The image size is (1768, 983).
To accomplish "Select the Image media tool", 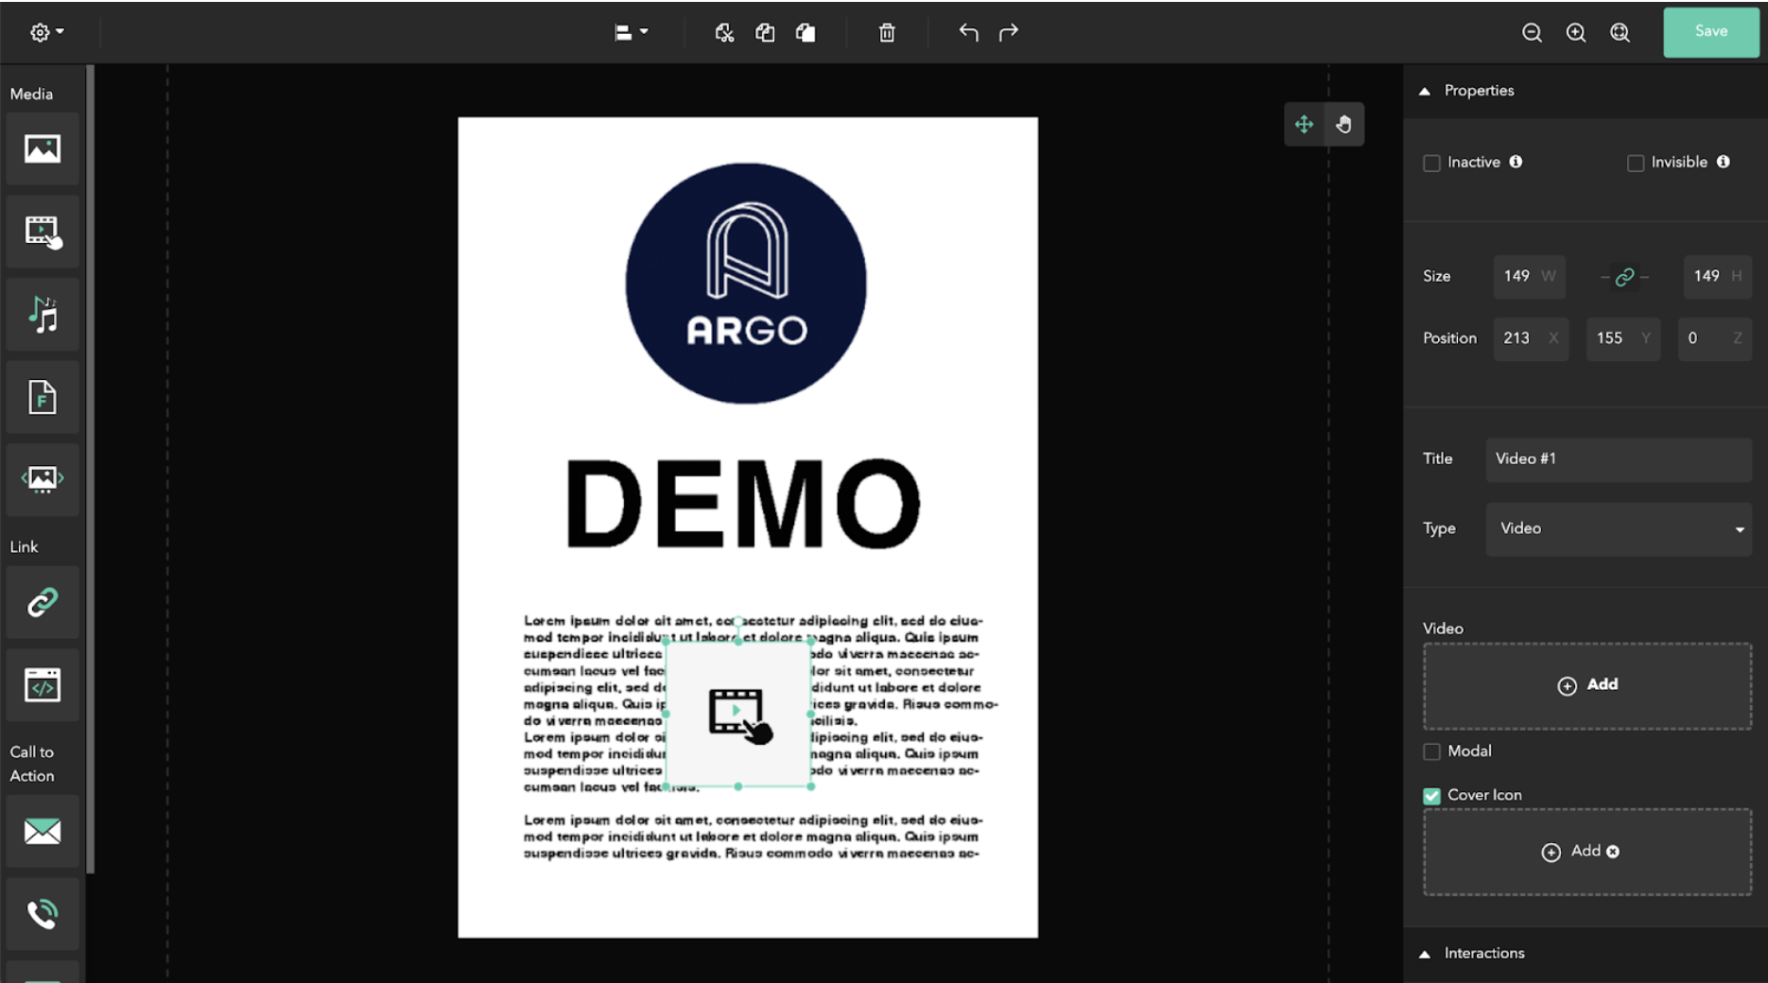I will (x=43, y=149).
